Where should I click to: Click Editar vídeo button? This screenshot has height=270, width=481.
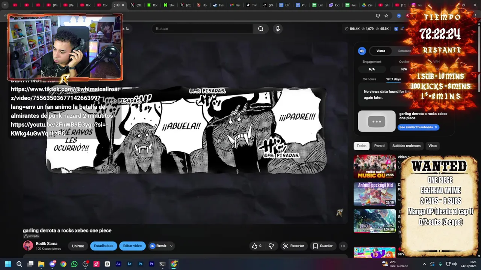[x=132, y=246]
